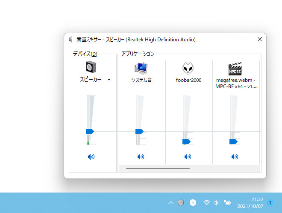This screenshot has width=282, height=213.
Task: Click the システム音 volume slider handle
Action: click(139, 132)
